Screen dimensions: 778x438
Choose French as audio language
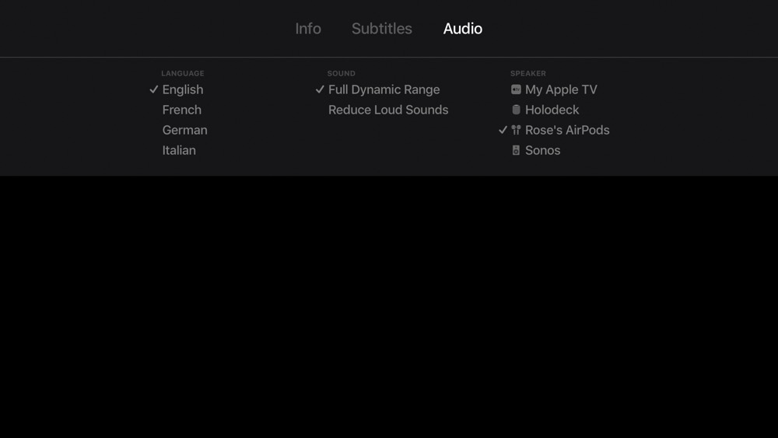(x=181, y=110)
